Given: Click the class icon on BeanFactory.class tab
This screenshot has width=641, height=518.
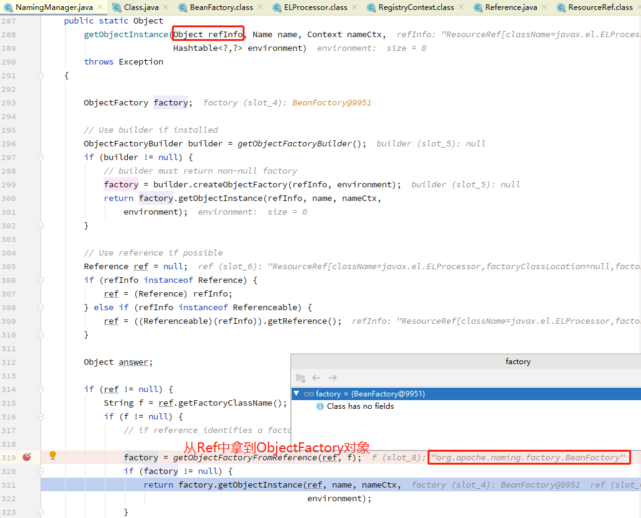Looking at the screenshot, I should pyautogui.click(x=182, y=8).
